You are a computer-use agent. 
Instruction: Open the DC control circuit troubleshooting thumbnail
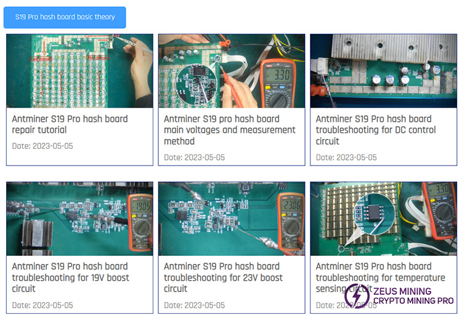384,71
